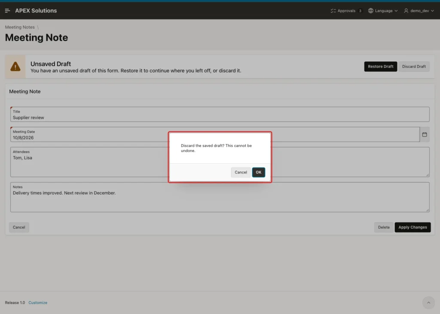This screenshot has width=440, height=314.
Task: Click the Approvals count badge 3
Action: pos(360,11)
